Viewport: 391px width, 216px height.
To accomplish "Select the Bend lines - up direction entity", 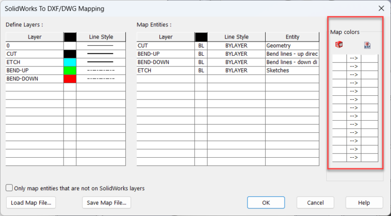I will [292, 54].
